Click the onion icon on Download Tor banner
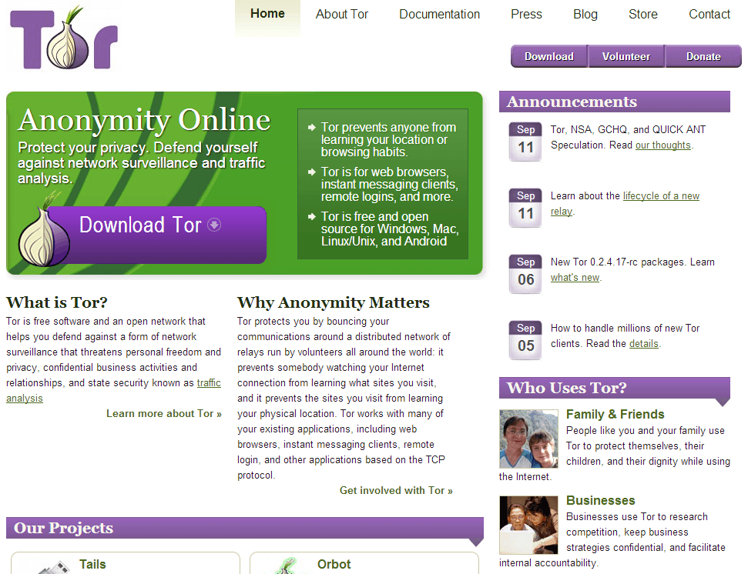 point(43,230)
